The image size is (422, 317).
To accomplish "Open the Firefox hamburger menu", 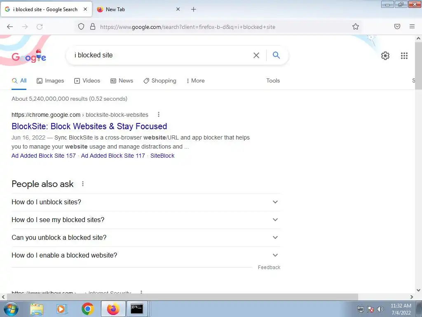I will tap(412, 26).
